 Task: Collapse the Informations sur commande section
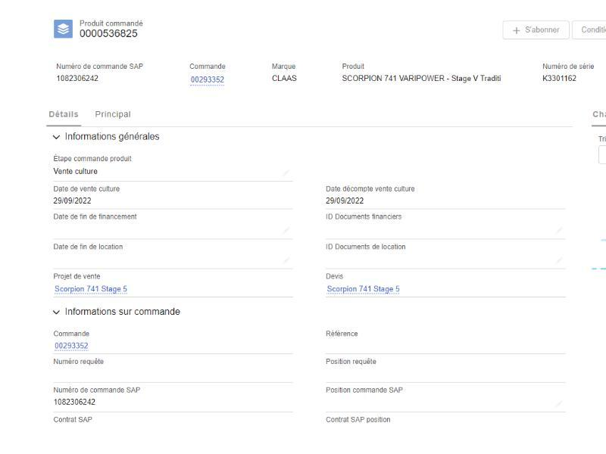(x=57, y=313)
